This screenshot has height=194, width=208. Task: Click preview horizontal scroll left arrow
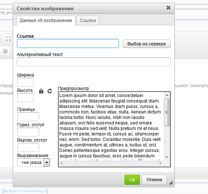click(62, 163)
